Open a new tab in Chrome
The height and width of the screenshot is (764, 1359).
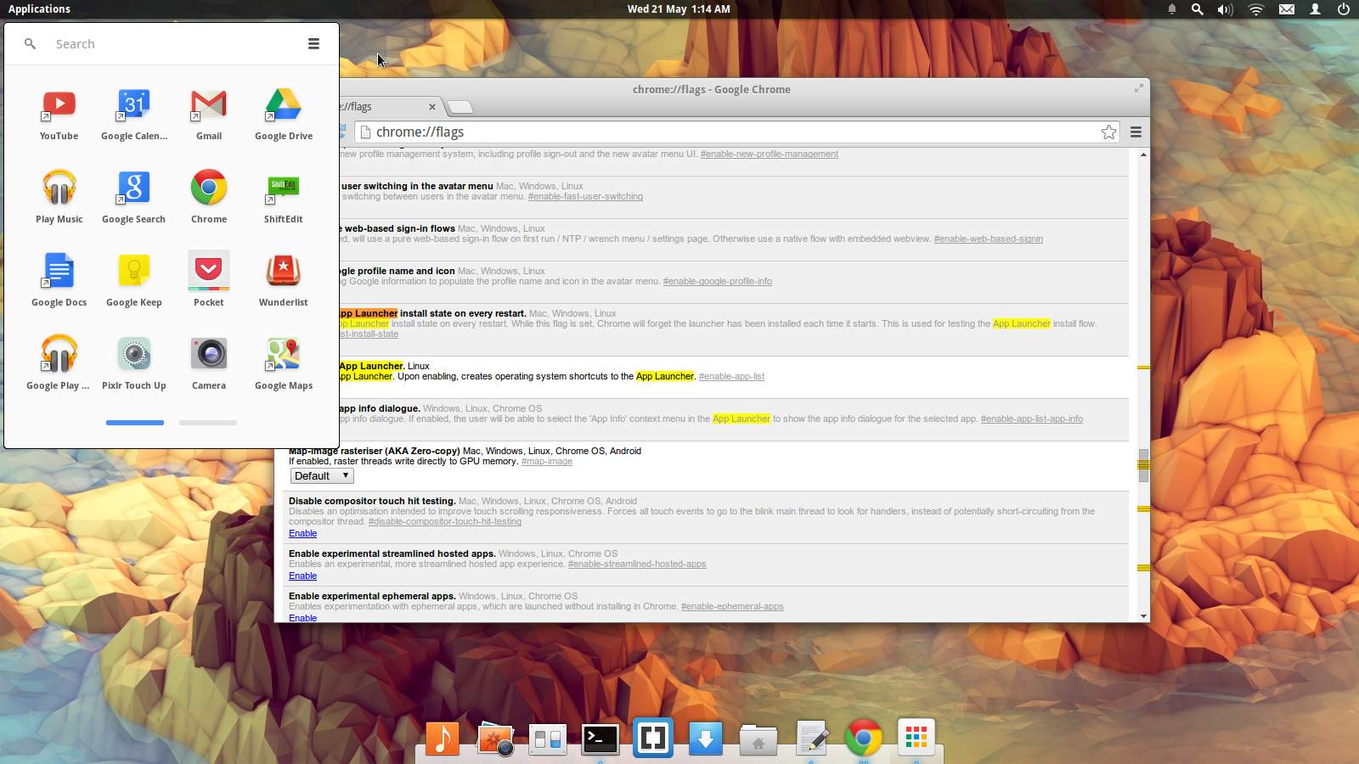[x=460, y=107]
